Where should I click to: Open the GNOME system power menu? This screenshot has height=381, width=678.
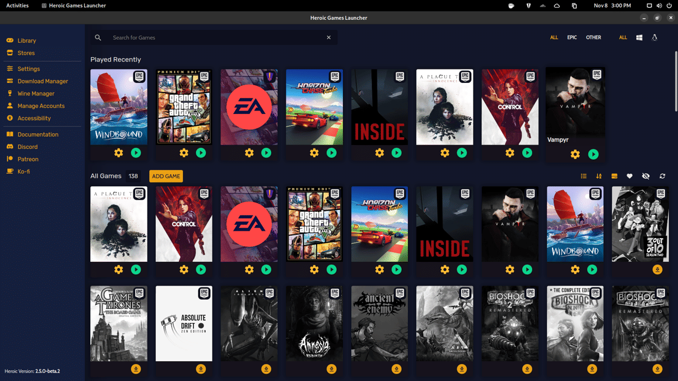pos(669,6)
